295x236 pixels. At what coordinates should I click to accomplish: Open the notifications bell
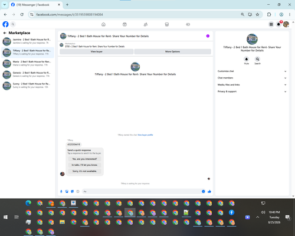click(278, 24)
